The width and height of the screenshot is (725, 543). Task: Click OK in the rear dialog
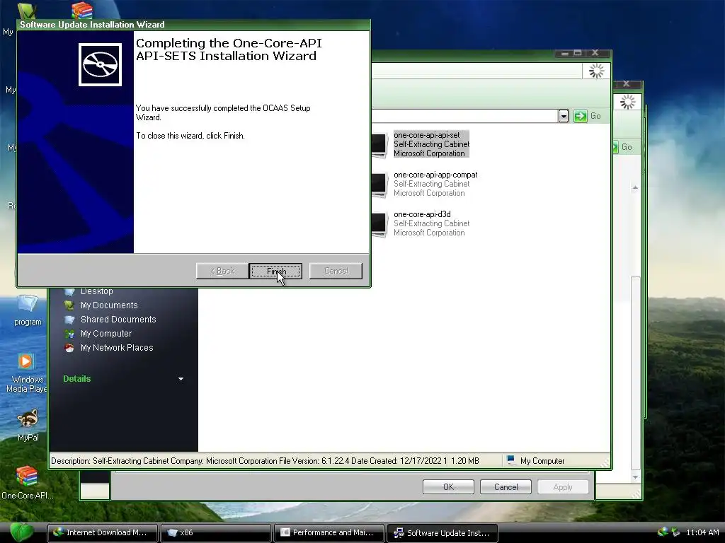point(448,486)
